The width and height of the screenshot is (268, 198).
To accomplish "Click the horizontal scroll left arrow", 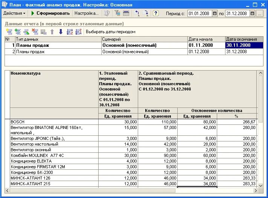I will click(x=7, y=190).
